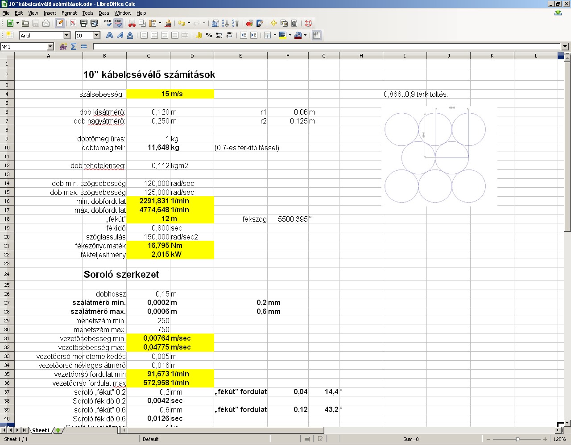Click the add new sheet button

pyautogui.click(x=58, y=430)
